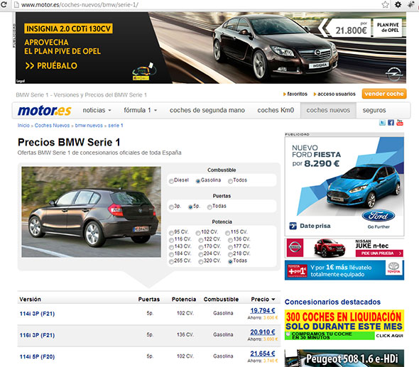The height and width of the screenshot is (367, 419).
Task: Click PIDE UNA PRUEBA in Nissan ad
Action: click(x=379, y=253)
